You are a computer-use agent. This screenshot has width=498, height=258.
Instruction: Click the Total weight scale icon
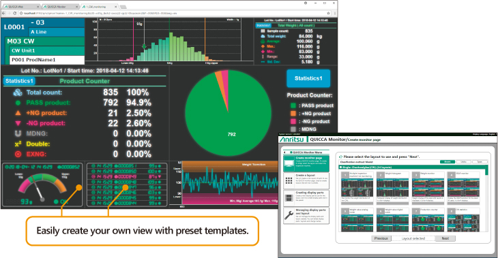263,36
